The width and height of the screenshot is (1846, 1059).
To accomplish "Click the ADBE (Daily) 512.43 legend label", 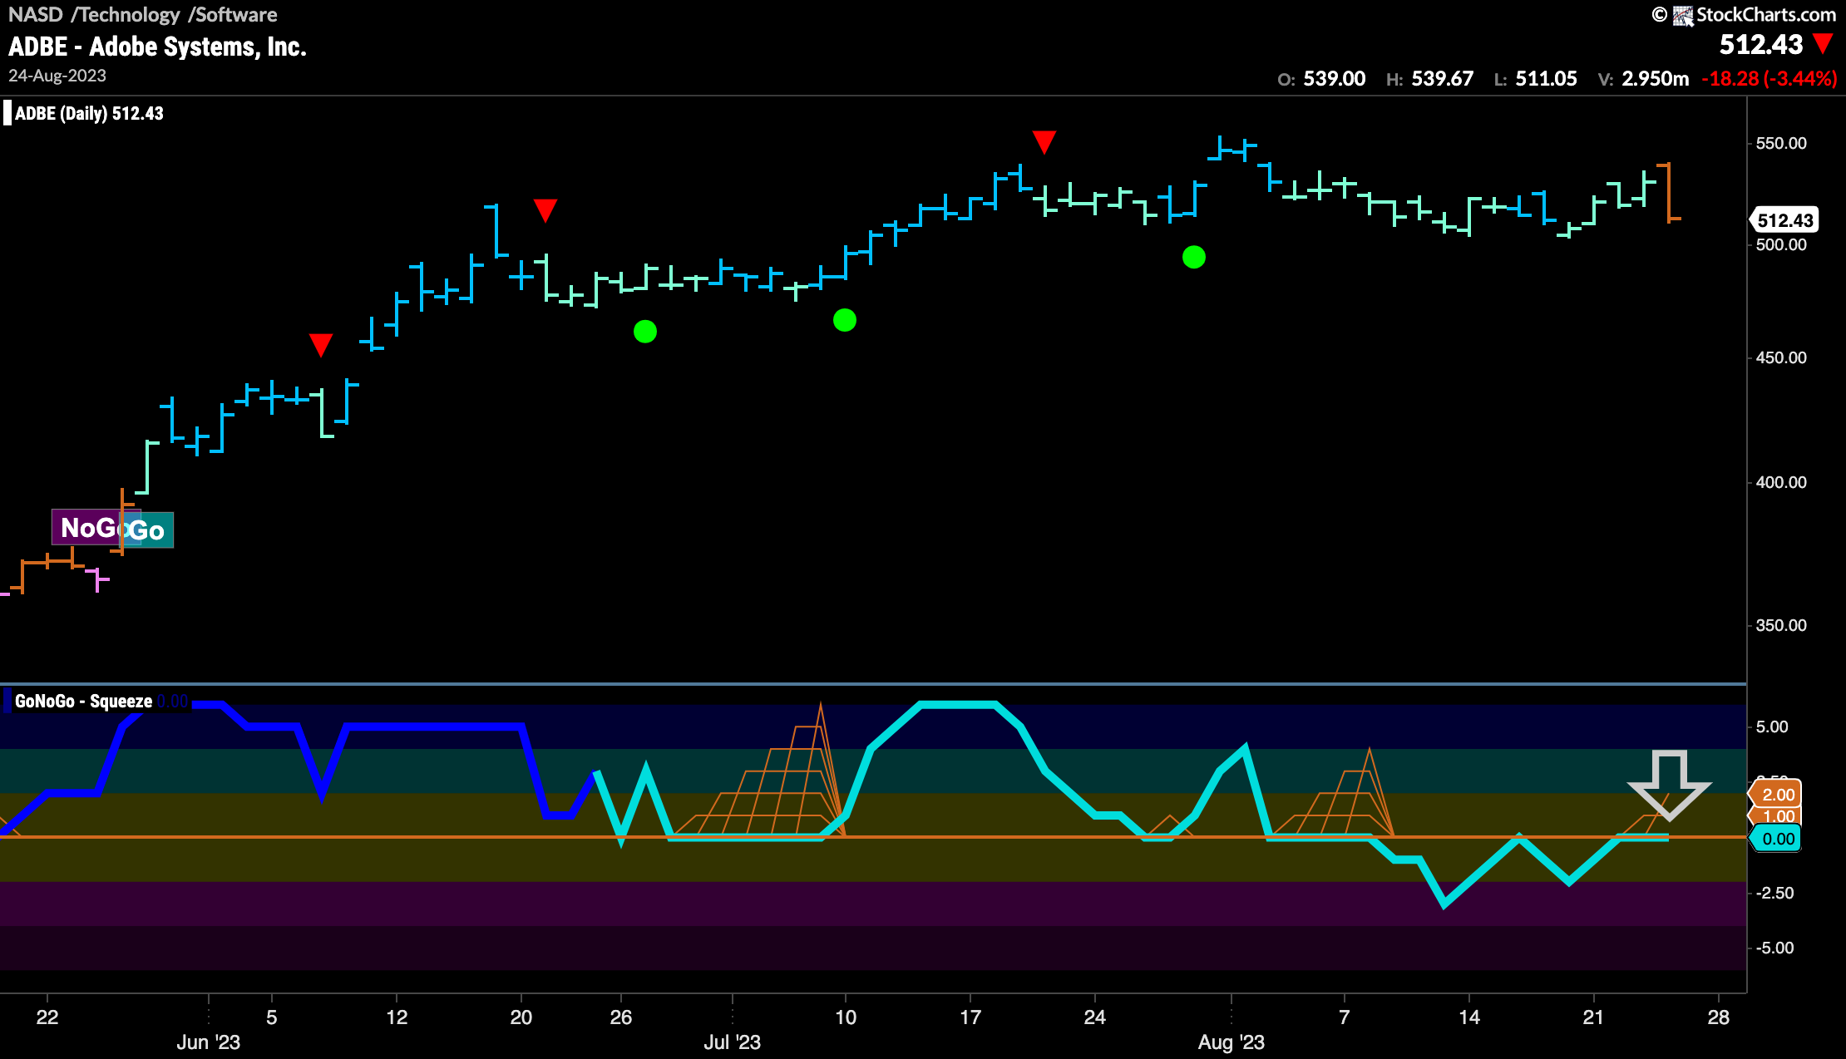I will click(x=89, y=114).
